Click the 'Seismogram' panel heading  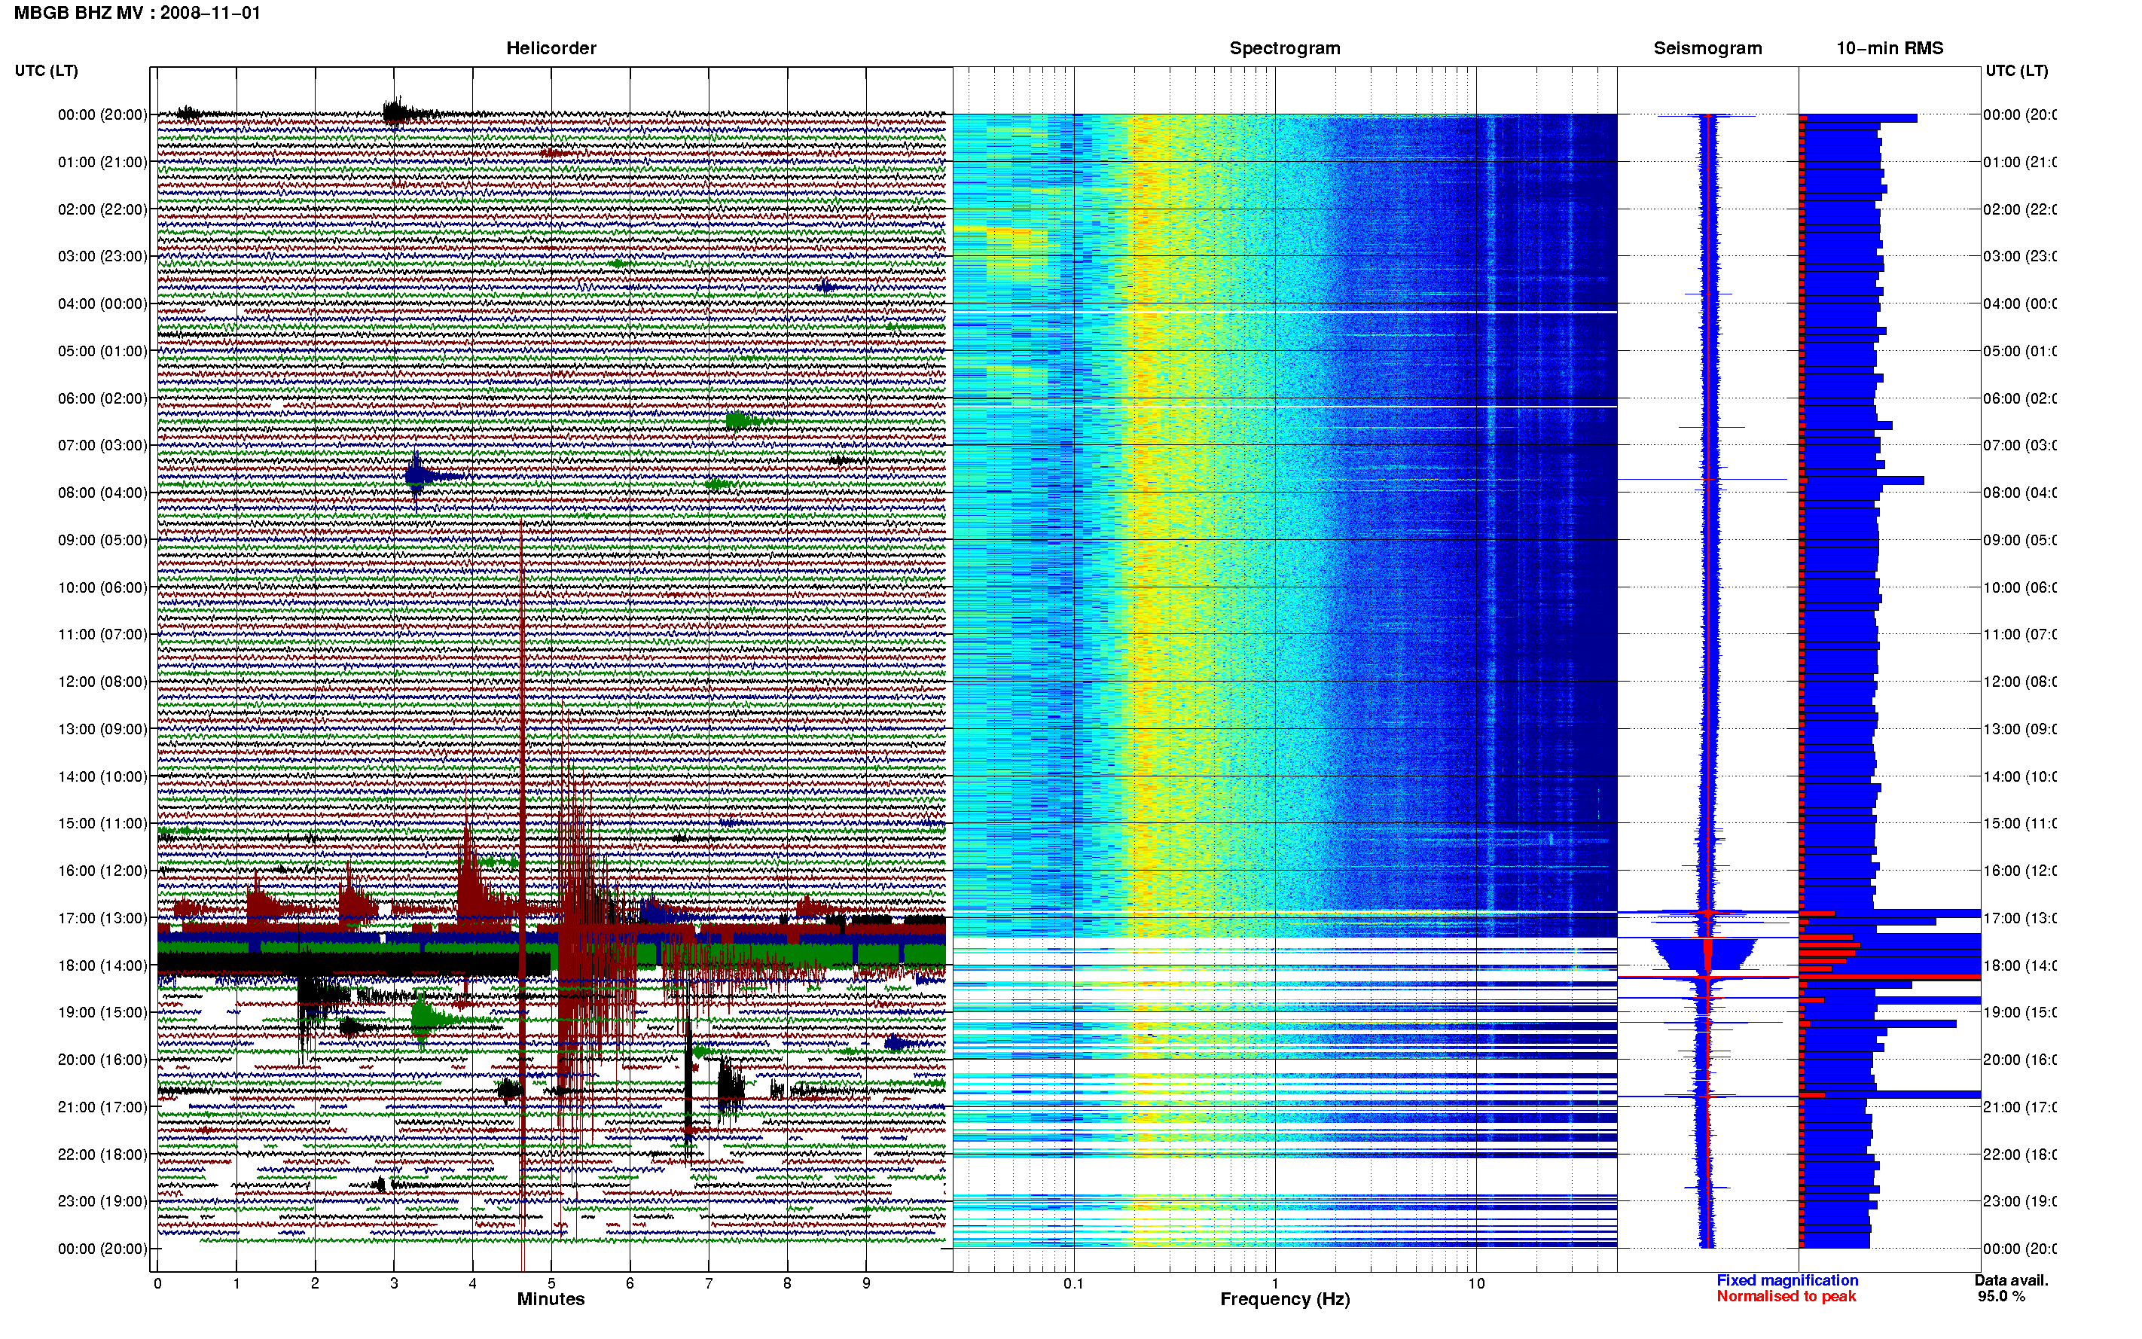pyautogui.click(x=1707, y=49)
